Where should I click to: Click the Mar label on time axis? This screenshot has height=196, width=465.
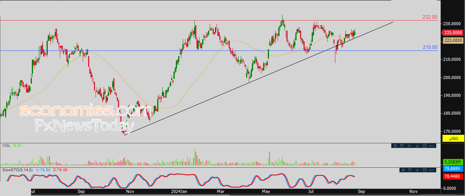tap(220, 192)
